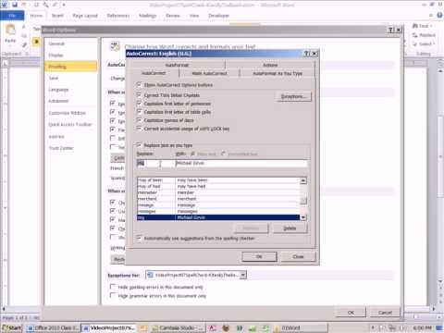Click OK in the Word Options dialog
Image resolution: width=444 pixels, height=333 pixels.
(351, 313)
